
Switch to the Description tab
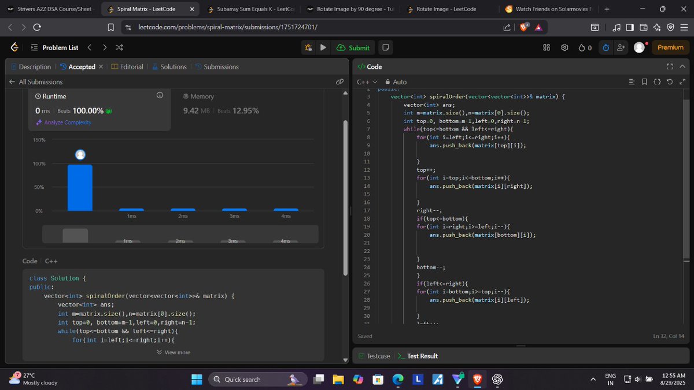click(x=31, y=67)
